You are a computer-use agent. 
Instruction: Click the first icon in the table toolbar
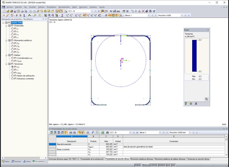click(x=51, y=132)
